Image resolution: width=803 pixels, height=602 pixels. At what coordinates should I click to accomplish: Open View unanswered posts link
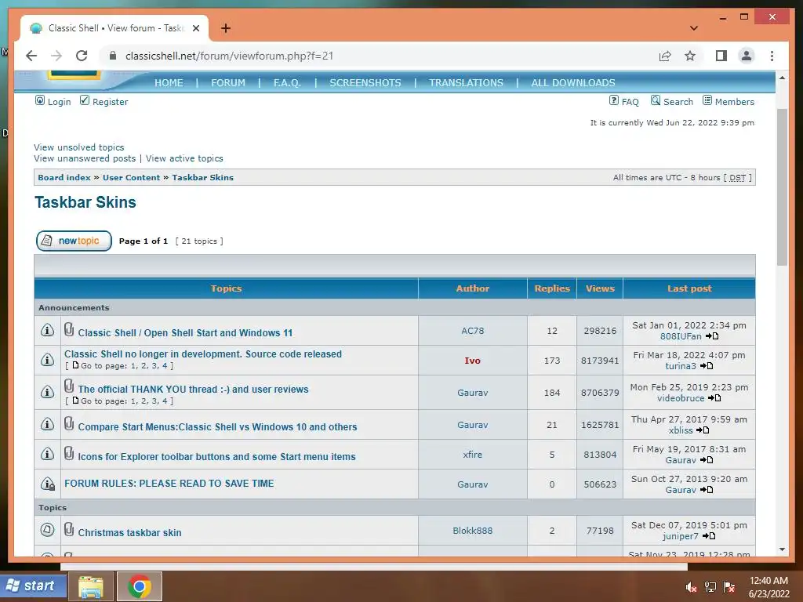85,158
